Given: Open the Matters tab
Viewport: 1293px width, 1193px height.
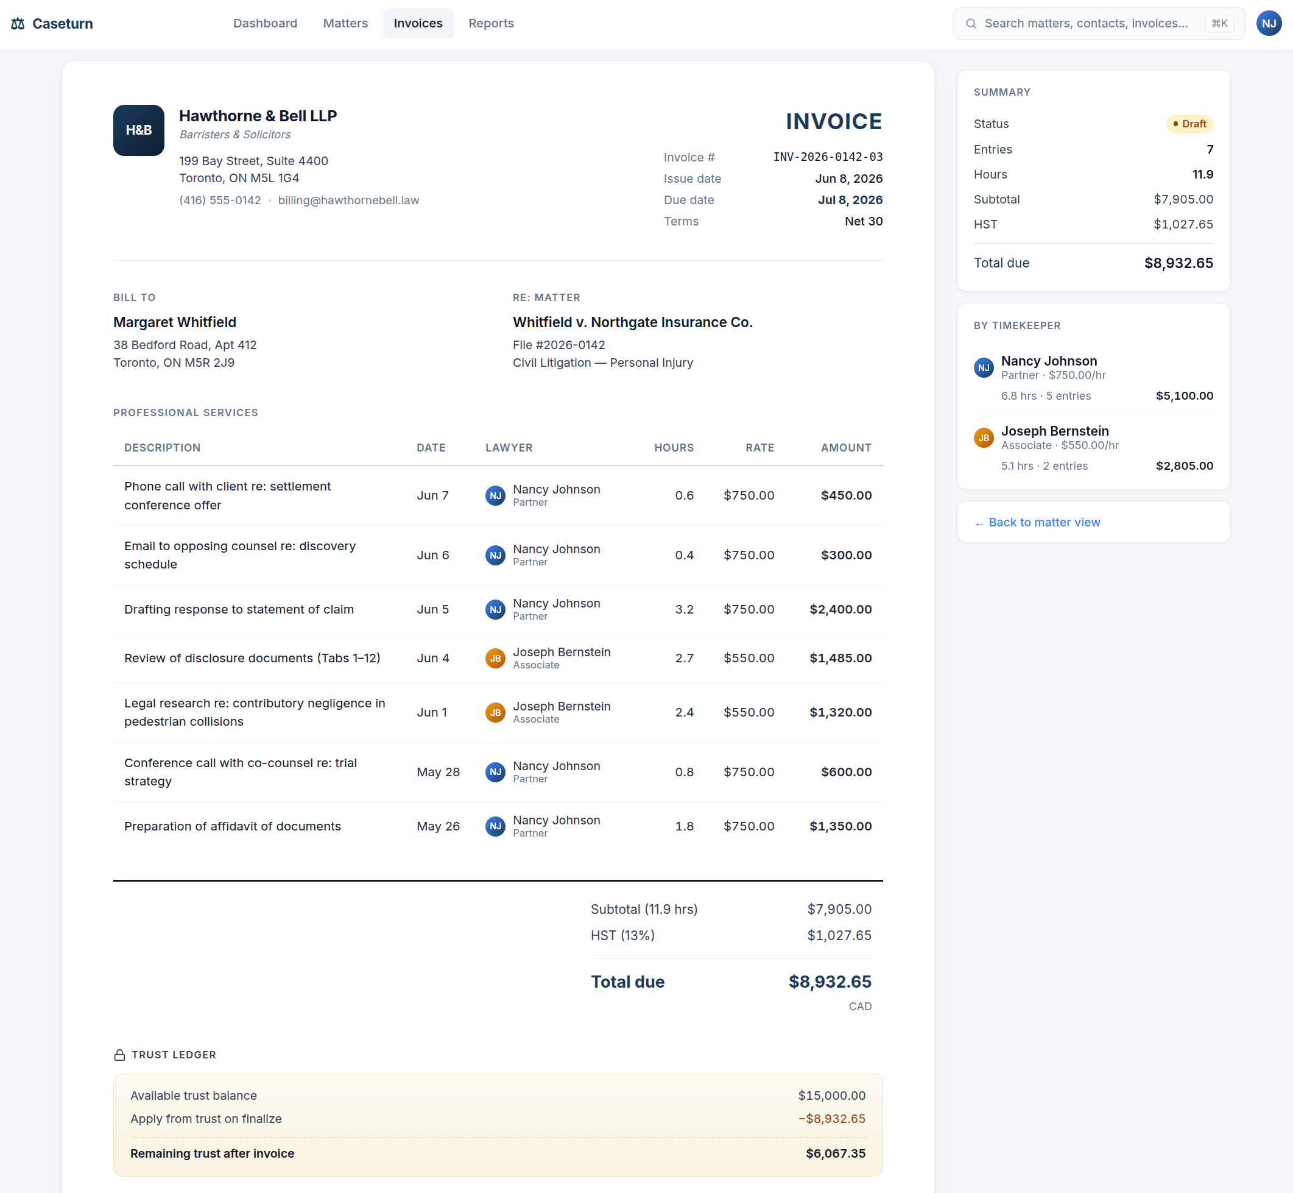Looking at the screenshot, I should coord(345,24).
